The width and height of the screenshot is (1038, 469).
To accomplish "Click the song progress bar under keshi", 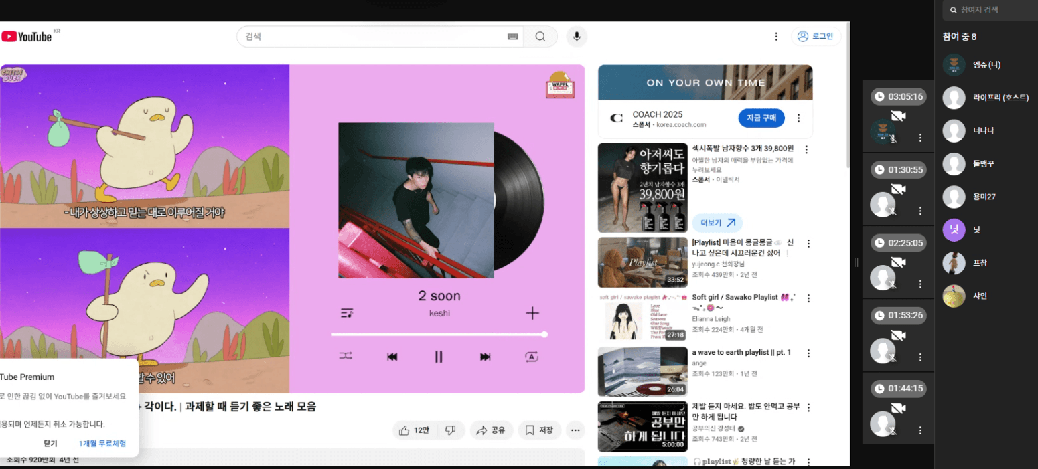I will [439, 334].
